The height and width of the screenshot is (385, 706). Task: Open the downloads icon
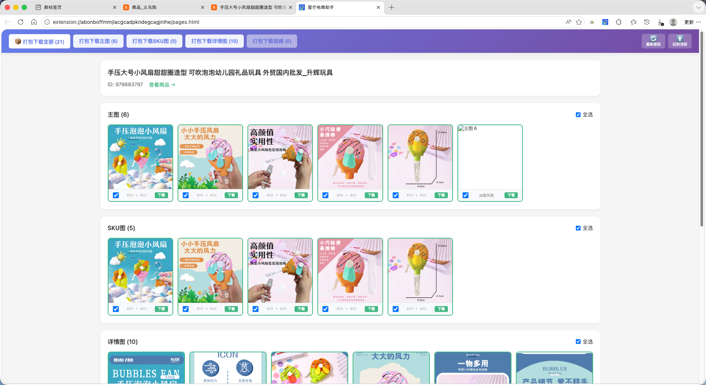660,22
